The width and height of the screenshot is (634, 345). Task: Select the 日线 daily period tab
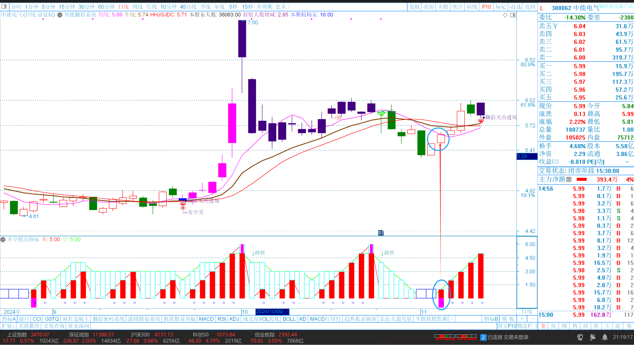(123, 7)
